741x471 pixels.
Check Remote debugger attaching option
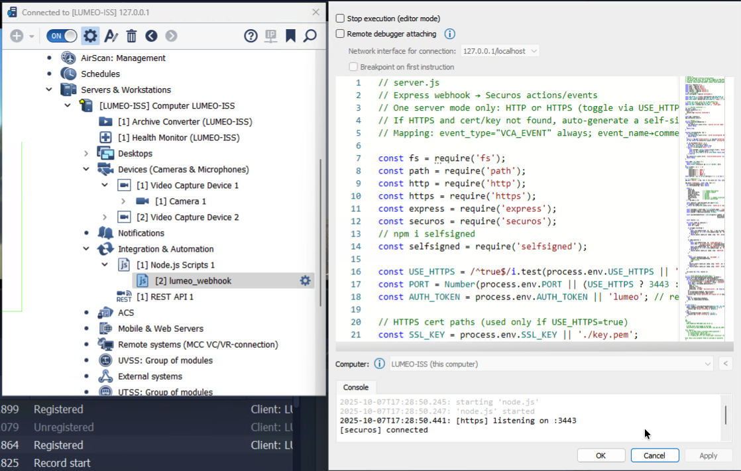341,34
